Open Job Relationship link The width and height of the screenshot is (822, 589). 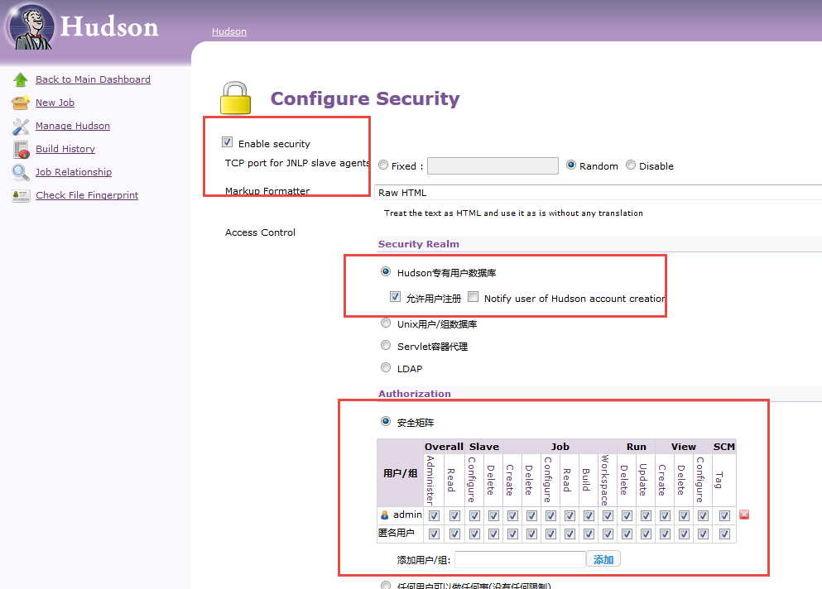[74, 172]
